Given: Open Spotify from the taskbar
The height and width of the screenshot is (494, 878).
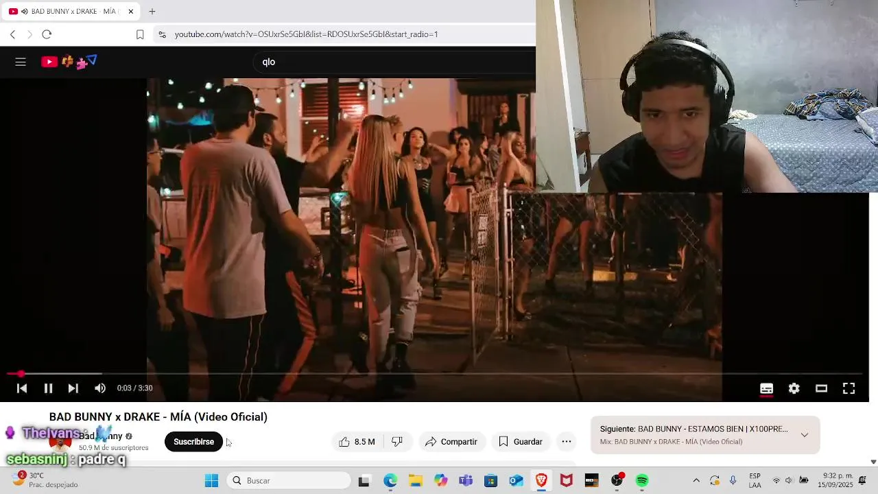Looking at the screenshot, I should tap(642, 481).
